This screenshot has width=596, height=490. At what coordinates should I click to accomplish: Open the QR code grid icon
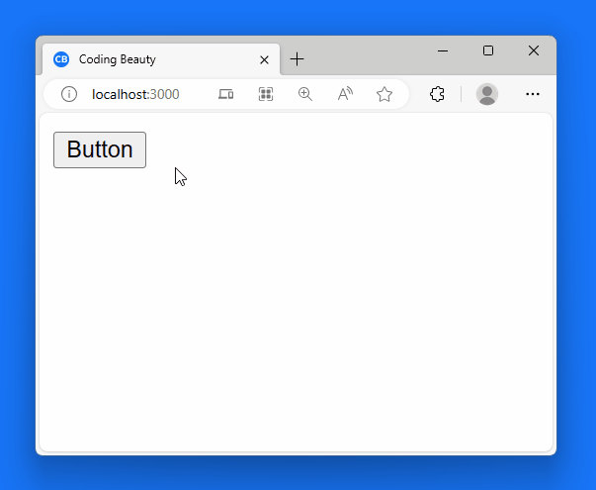[265, 94]
